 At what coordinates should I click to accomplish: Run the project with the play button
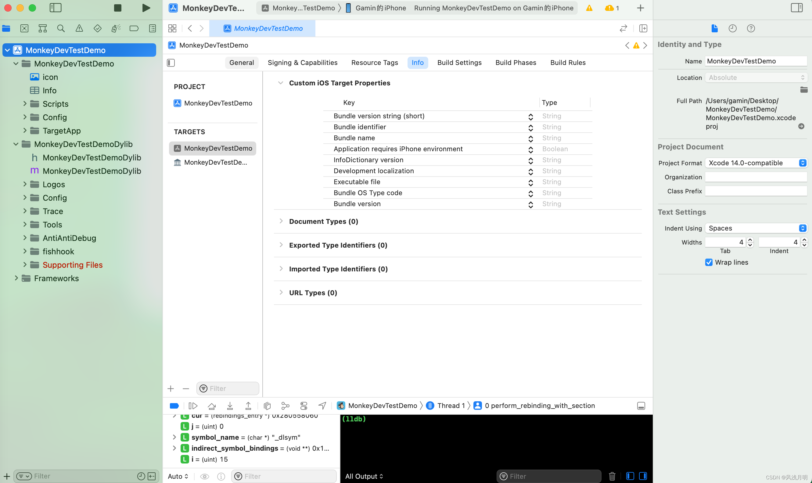click(146, 8)
